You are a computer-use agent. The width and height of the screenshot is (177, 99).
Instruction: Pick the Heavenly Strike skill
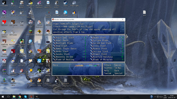pos(70,57)
